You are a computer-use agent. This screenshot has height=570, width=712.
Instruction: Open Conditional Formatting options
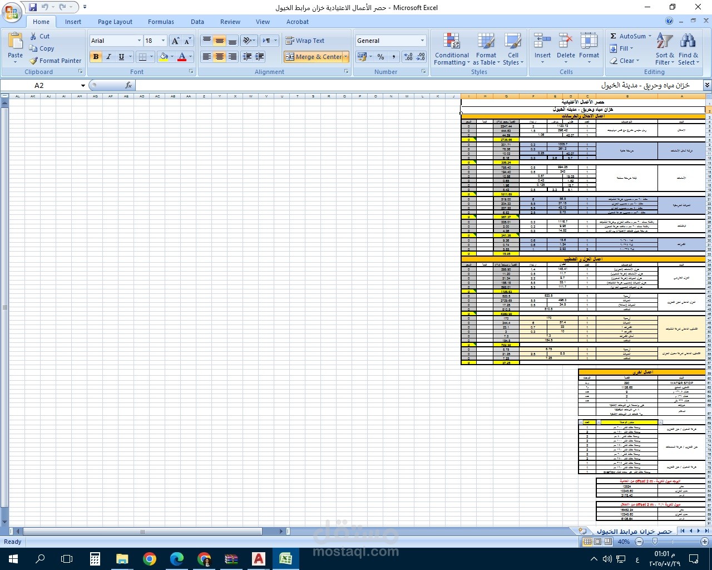click(452, 49)
